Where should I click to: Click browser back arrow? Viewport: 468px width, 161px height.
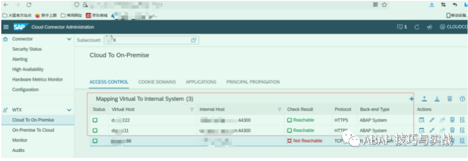[6, 5]
